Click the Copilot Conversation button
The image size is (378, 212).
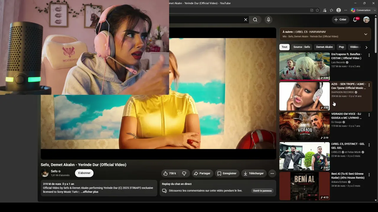click(361, 10)
